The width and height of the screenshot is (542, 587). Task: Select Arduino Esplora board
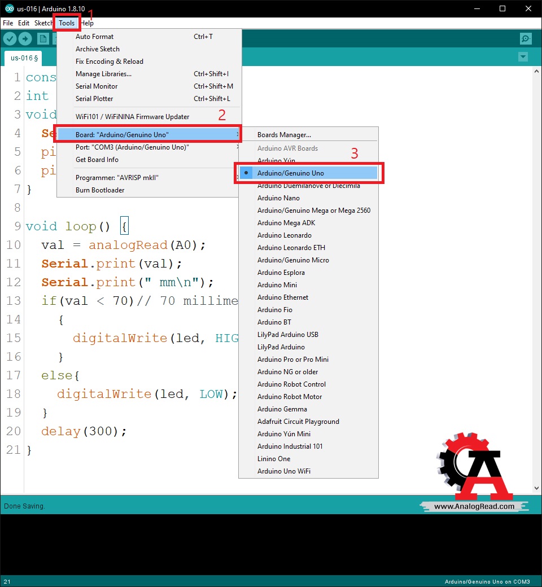pos(308,273)
